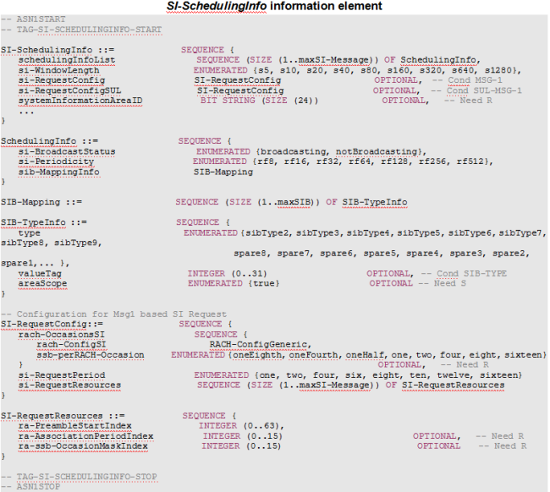The image size is (550, 492).
Task: Click the '-- ASN1STOP' comment line
Action: tap(30, 487)
